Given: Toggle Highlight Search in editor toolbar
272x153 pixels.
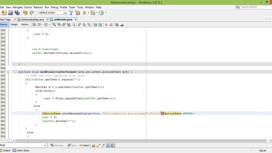Looking at the screenshot, I should click(69, 25).
